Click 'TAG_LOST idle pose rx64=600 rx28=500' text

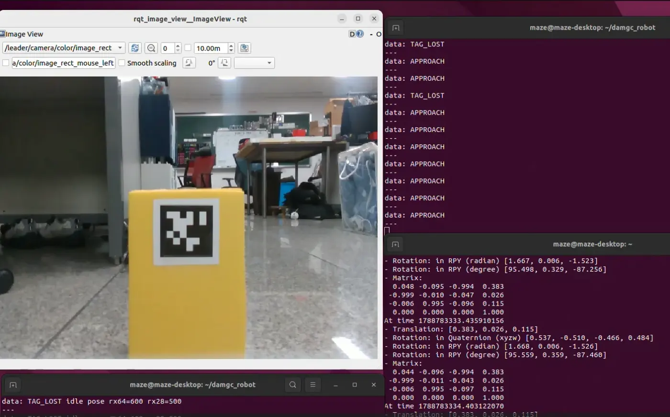104,401
